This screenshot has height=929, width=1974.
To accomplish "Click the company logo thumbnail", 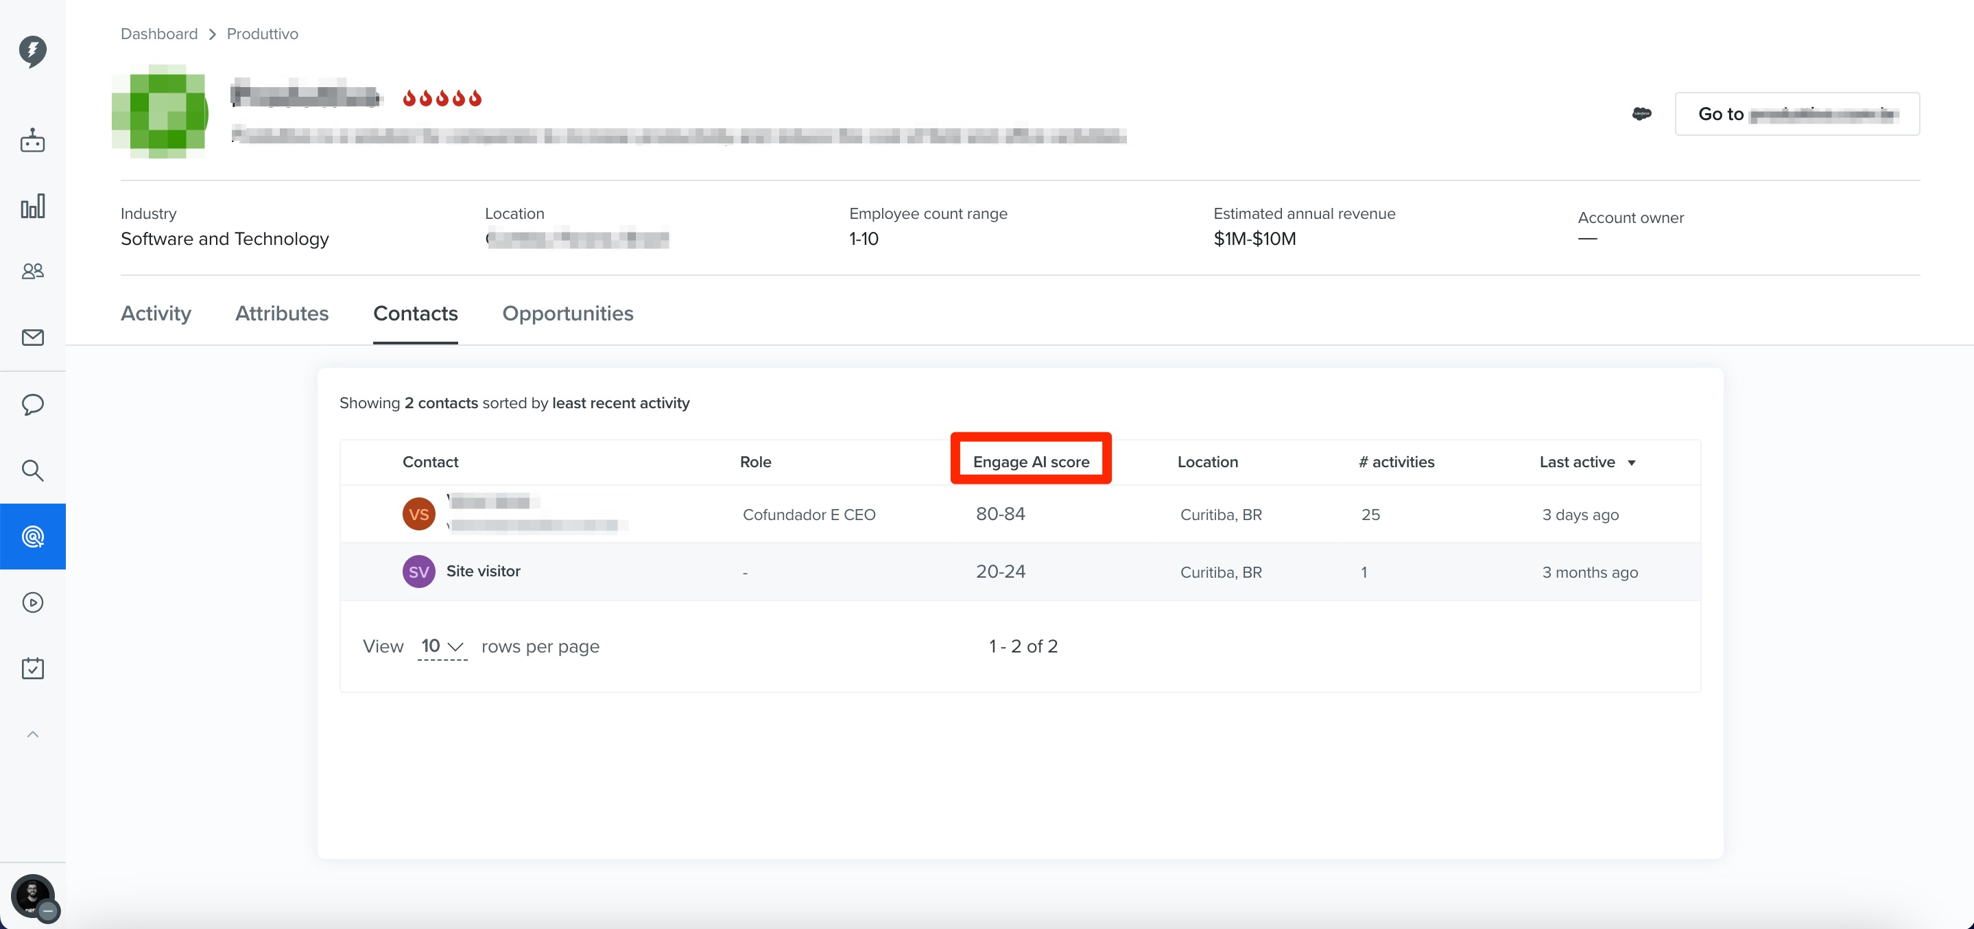I will [159, 112].
